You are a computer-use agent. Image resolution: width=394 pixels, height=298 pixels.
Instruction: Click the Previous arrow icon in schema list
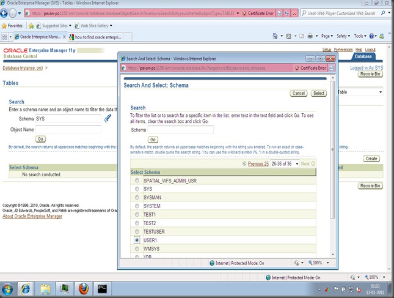pos(244,164)
